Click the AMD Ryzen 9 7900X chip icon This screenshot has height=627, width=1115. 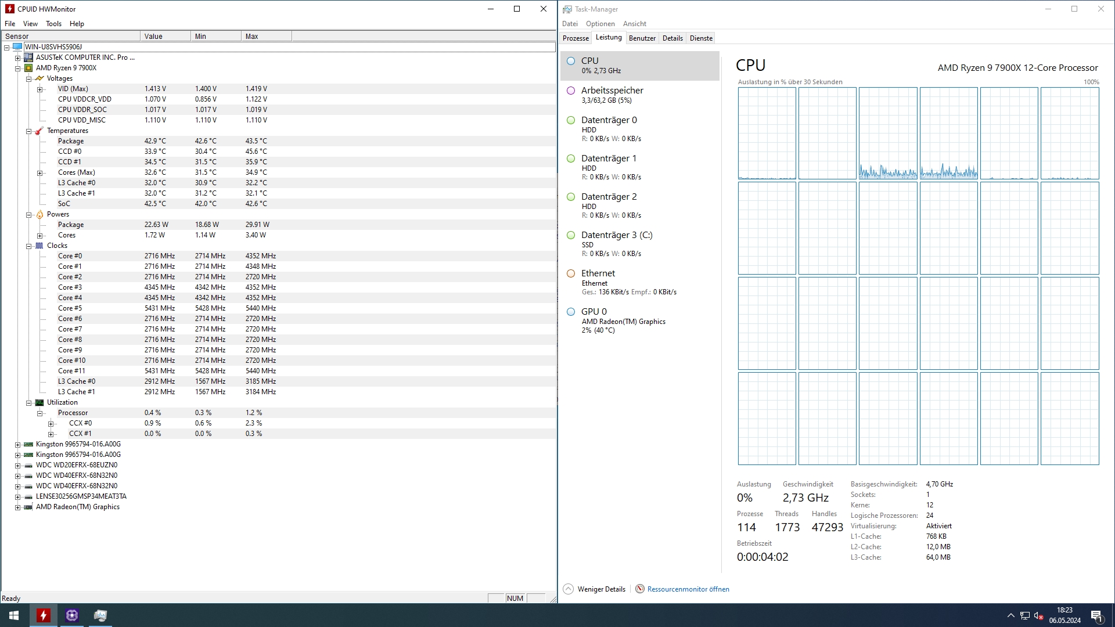[28, 69]
